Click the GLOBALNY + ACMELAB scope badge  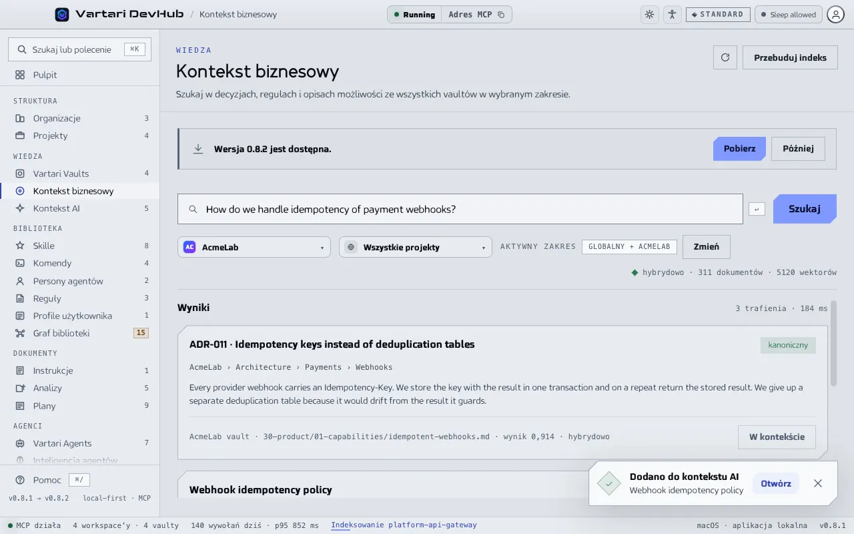point(629,246)
